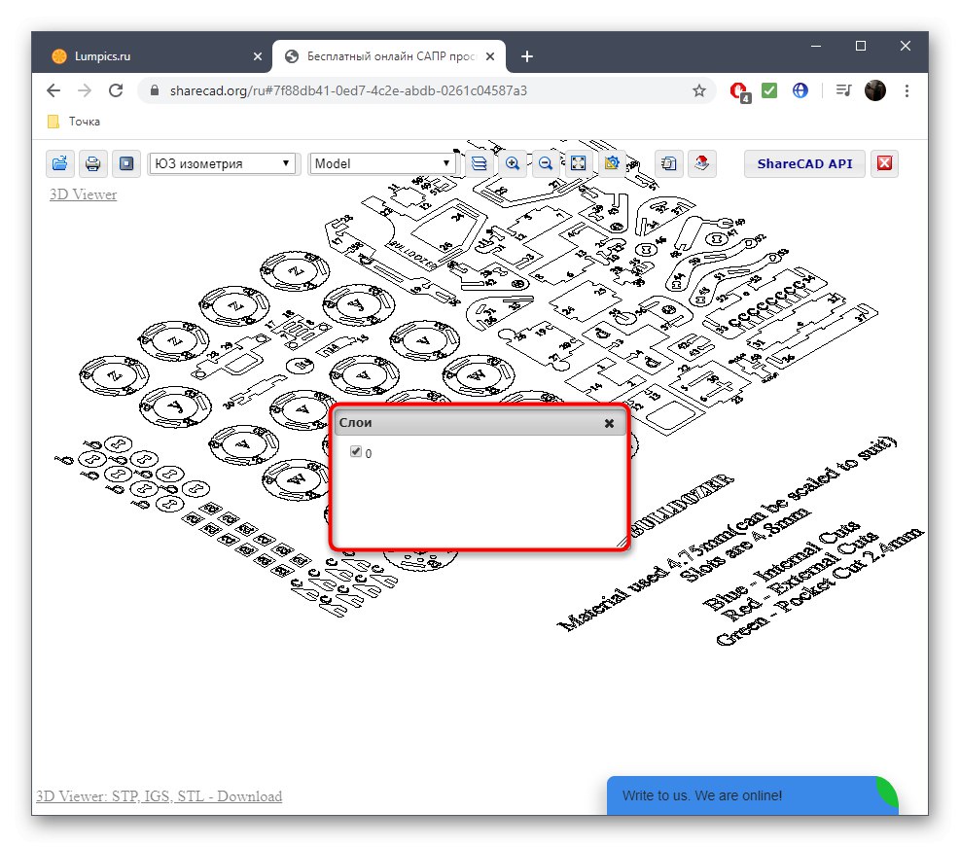Click the text extraction icon
This screenshot has height=847, width=960.
(668, 163)
